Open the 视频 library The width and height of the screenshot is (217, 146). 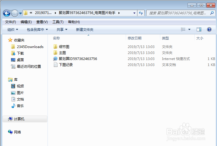pyautogui.click(x=20, y=86)
